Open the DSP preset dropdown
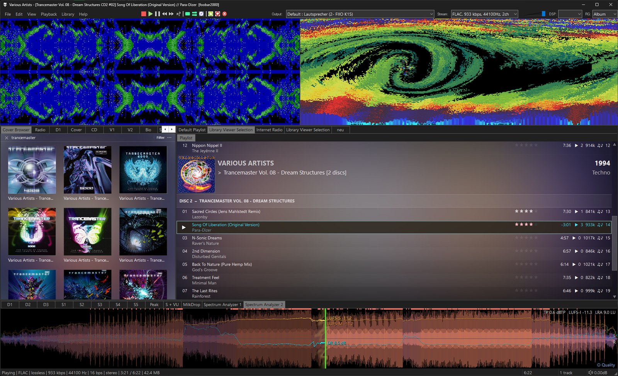Image resolution: width=618 pixels, height=376 pixels. (x=570, y=14)
